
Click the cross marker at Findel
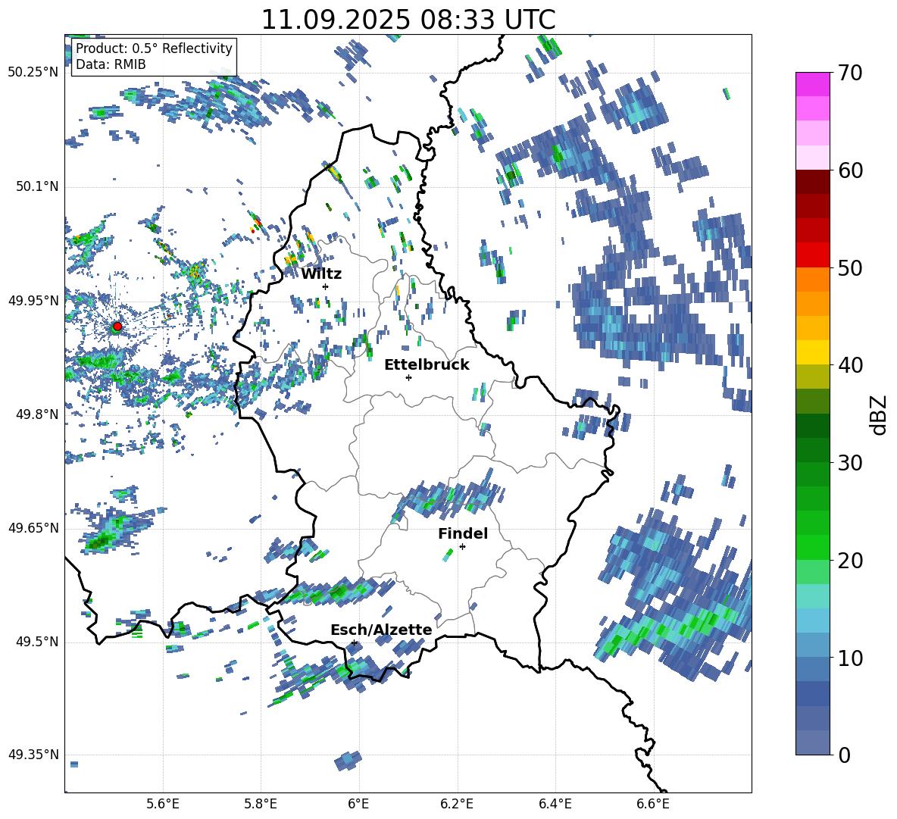(462, 547)
